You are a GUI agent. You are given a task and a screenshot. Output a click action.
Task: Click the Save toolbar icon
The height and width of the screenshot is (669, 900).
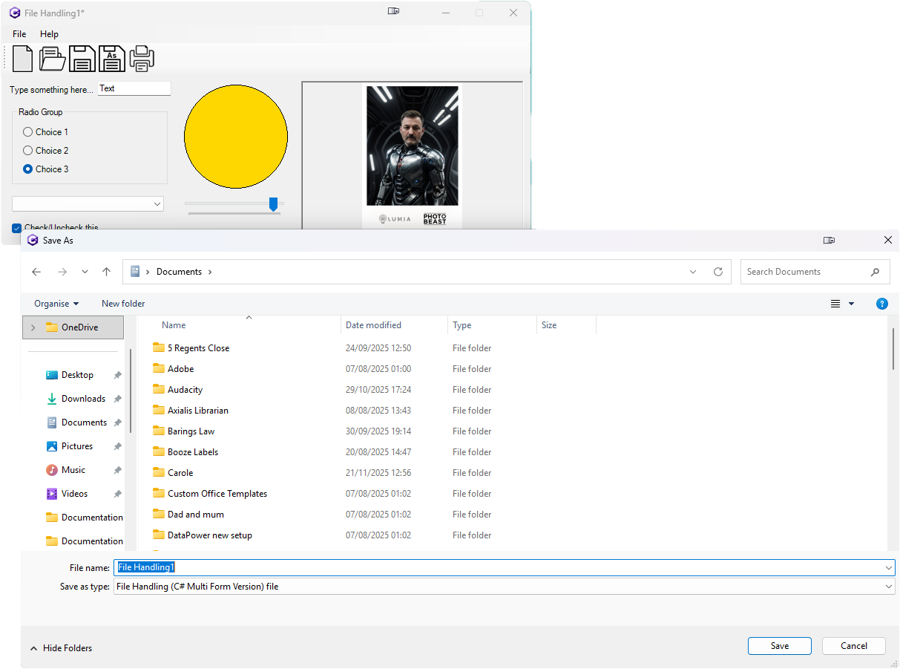82,58
